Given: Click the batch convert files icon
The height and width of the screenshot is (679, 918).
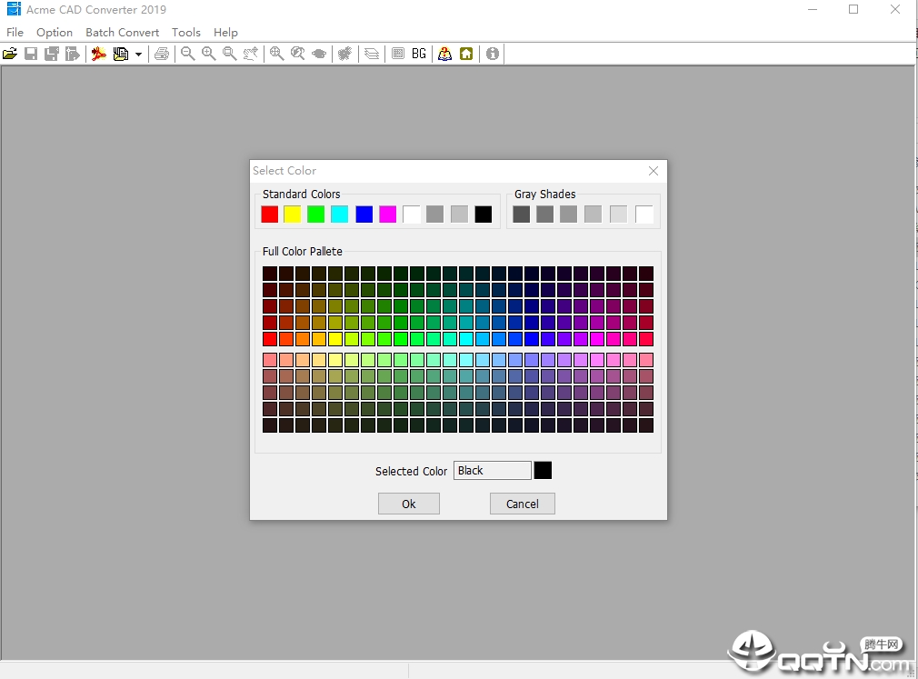Looking at the screenshot, I should click(x=121, y=54).
